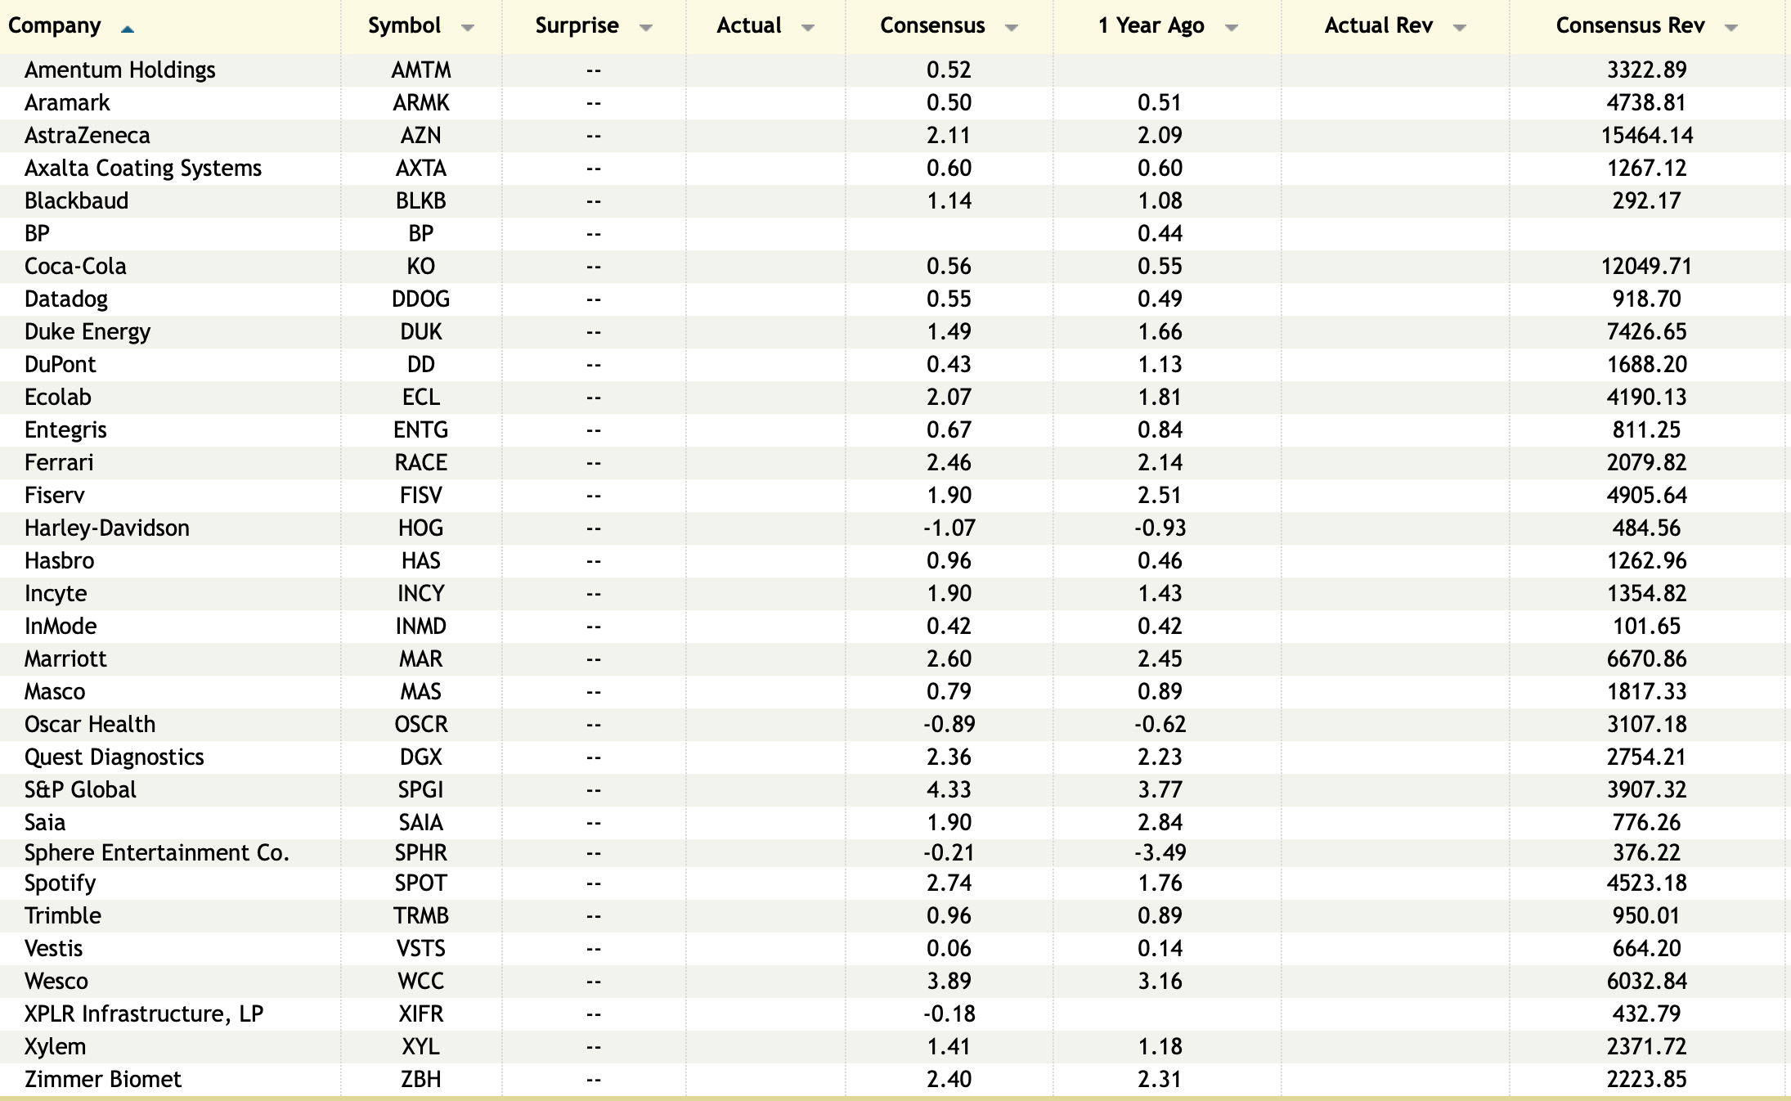Select the Datadog company name
1791x1101 pixels.
pyautogui.click(x=66, y=299)
